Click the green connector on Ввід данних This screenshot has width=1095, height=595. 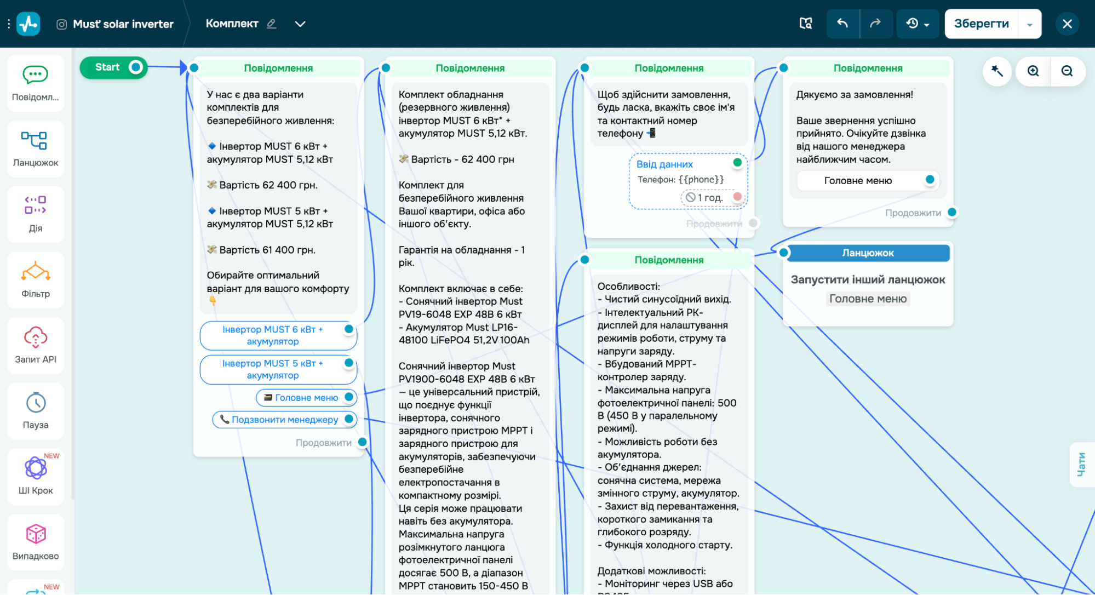pos(737,162)
